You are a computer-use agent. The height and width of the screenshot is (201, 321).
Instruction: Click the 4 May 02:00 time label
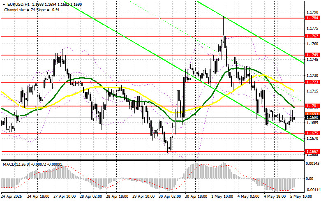pyautogui.click(x=249, y=196)
